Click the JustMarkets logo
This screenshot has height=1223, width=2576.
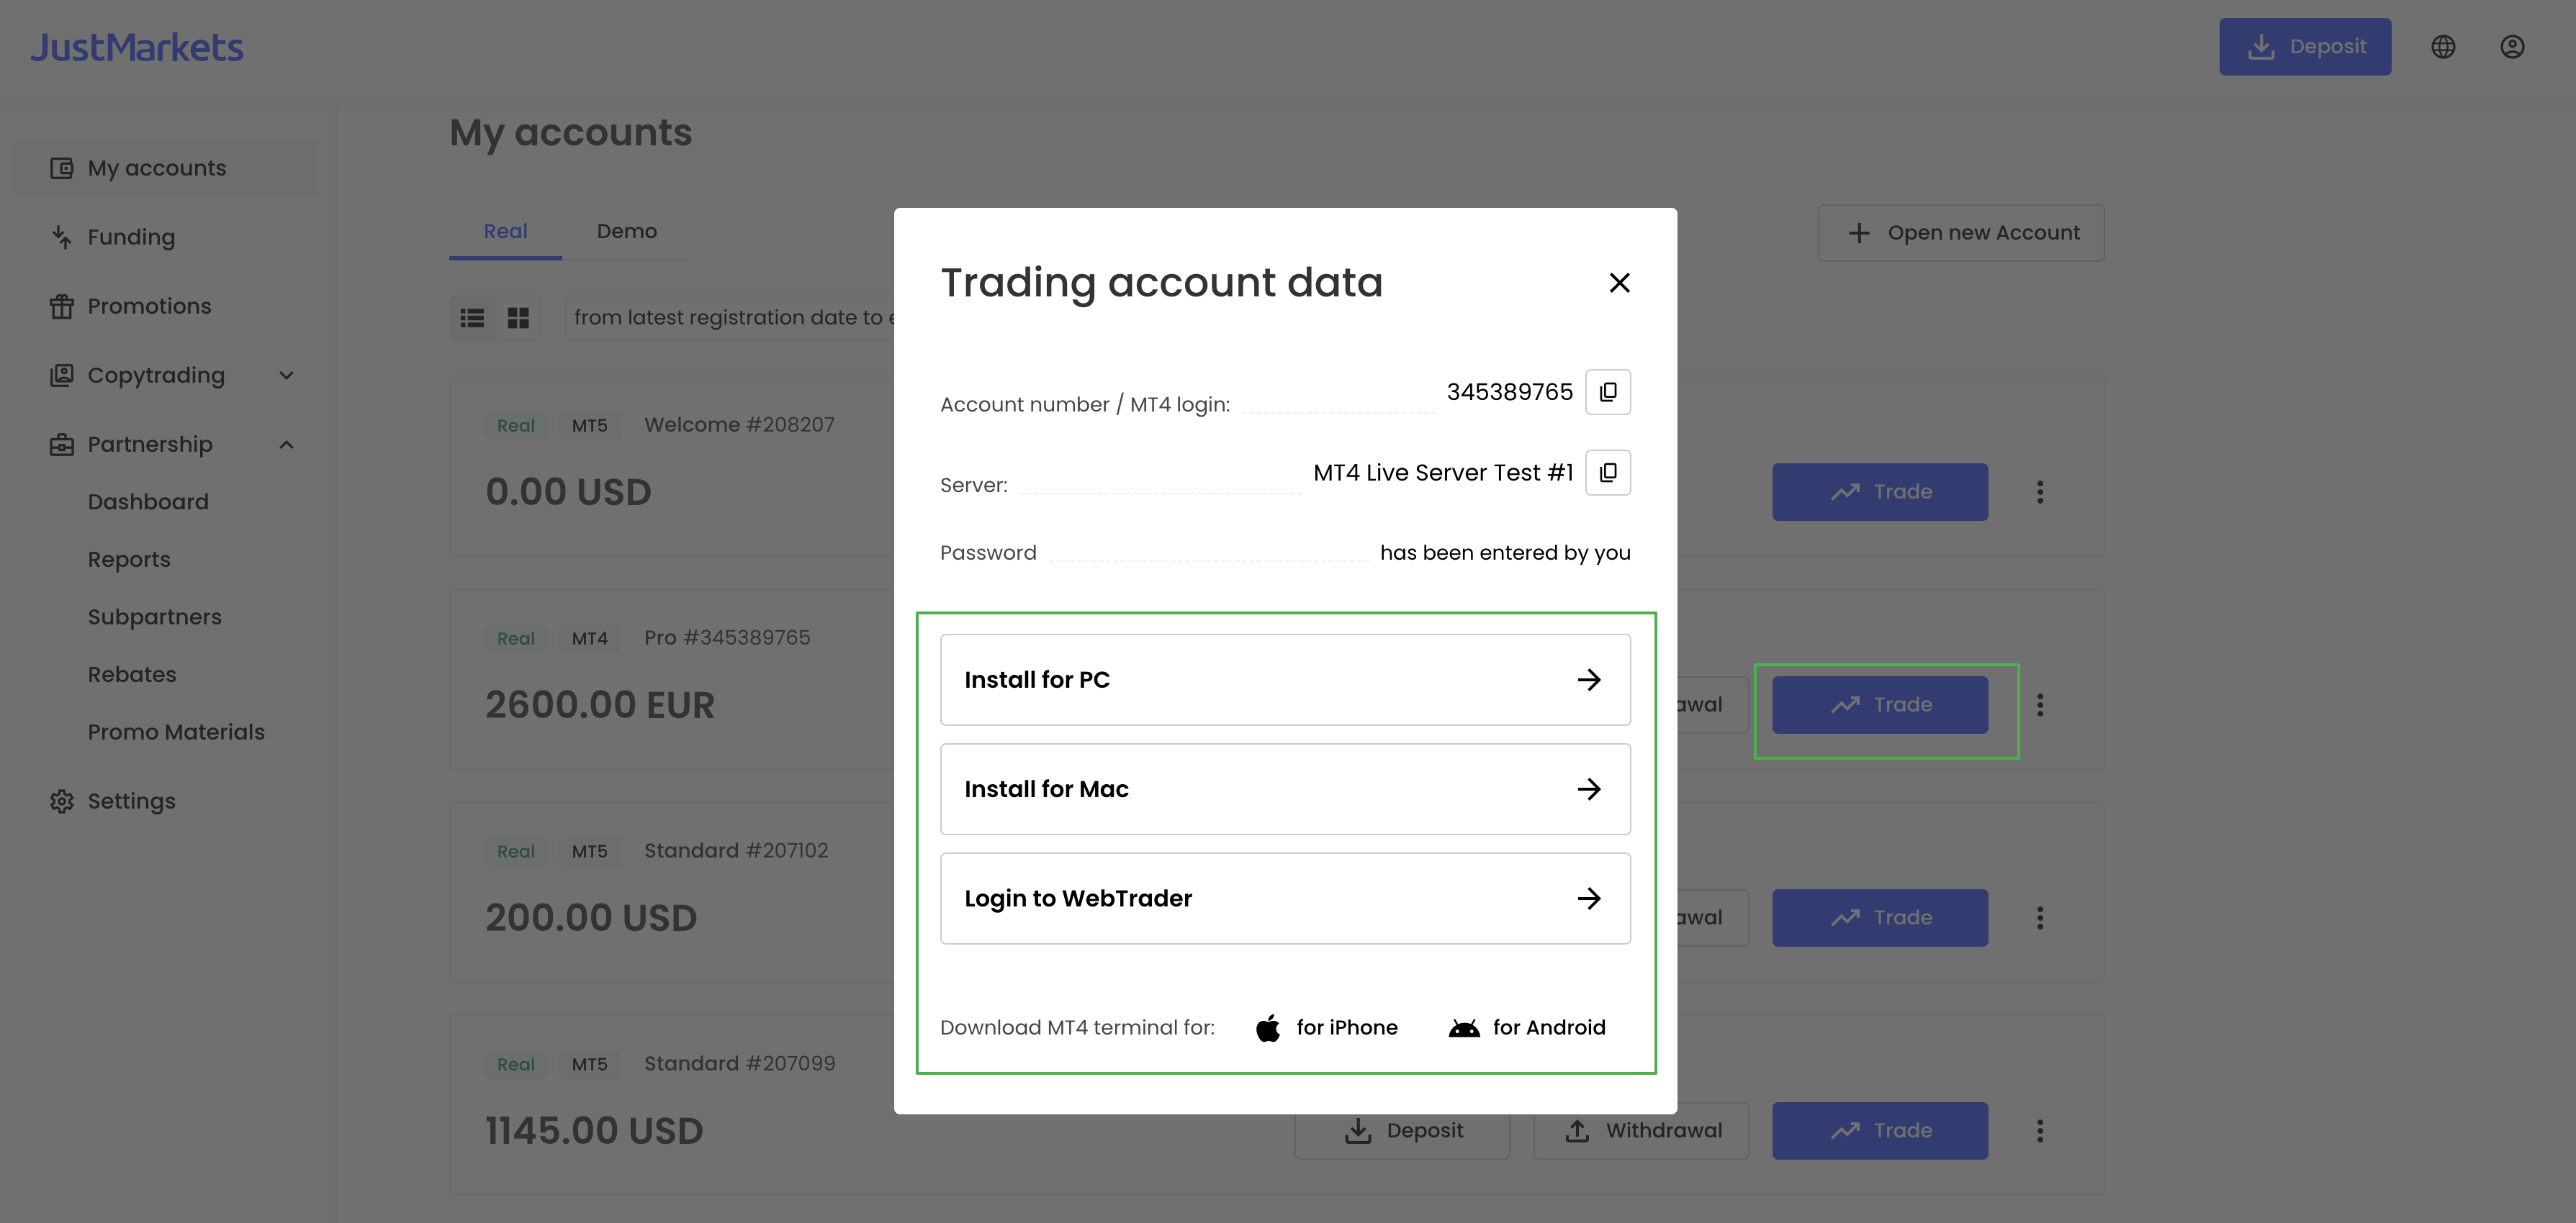point(137,48)
